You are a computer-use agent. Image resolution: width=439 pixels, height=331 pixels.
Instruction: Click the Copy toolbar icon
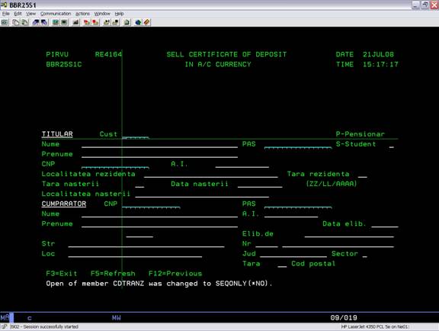(x=16, y=22)
